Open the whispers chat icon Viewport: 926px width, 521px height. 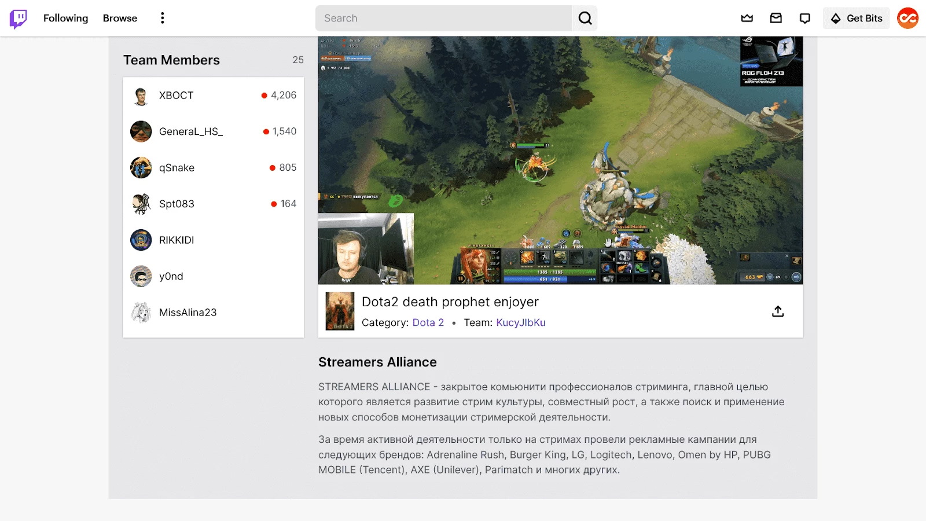805,18
